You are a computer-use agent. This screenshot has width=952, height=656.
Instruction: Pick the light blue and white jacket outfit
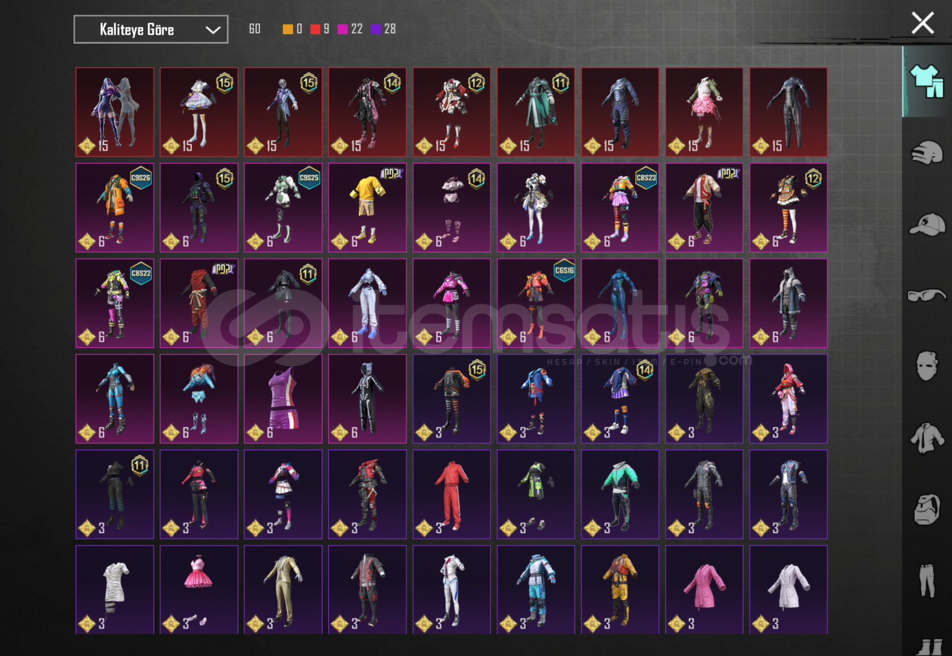(536, 590)
